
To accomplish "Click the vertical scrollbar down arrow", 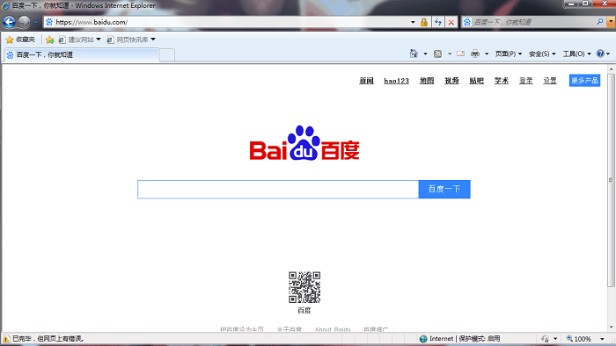I will (x=611, y=328).
